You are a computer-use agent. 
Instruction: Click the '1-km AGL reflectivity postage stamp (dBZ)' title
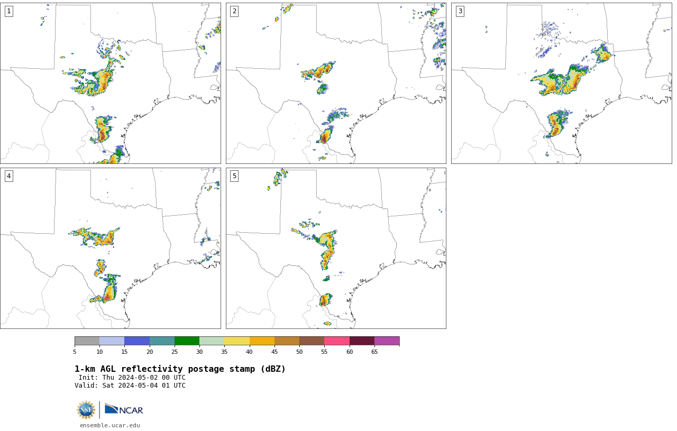click(x=180, y=369)
